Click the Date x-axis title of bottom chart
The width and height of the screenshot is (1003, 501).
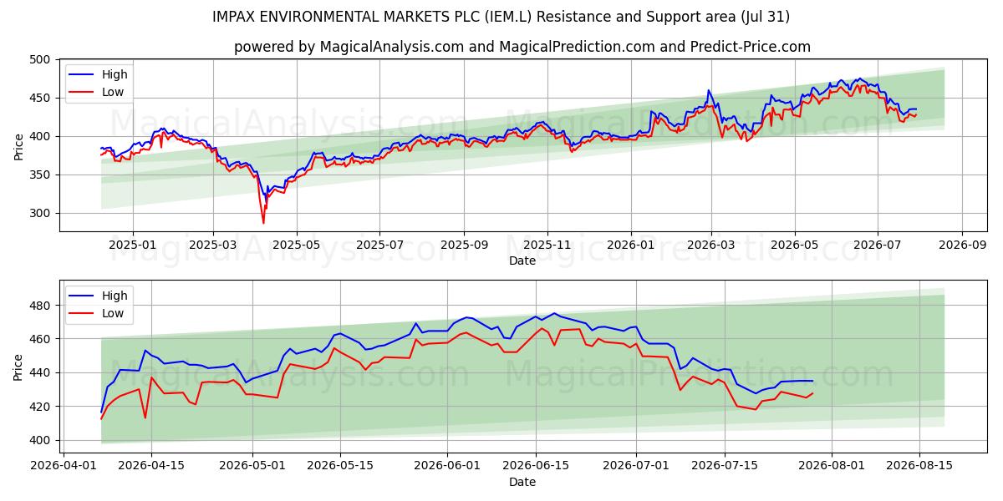(522, 482)
